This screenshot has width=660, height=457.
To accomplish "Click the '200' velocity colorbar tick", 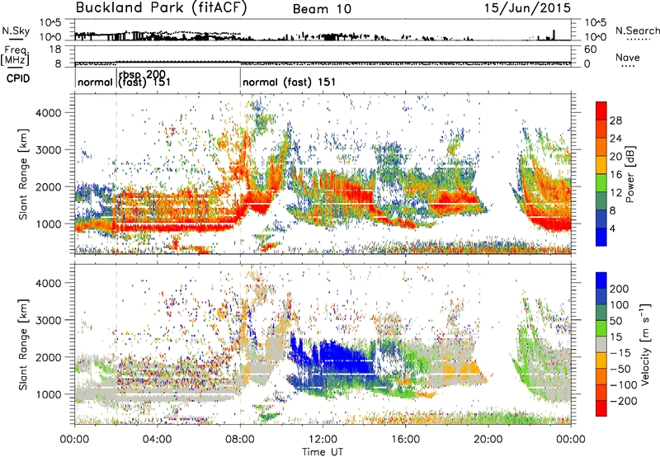I will (x=620, y=289).
